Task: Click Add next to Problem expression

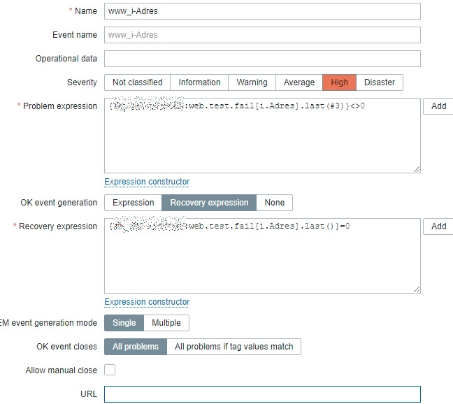Action: tap(438, 106)
